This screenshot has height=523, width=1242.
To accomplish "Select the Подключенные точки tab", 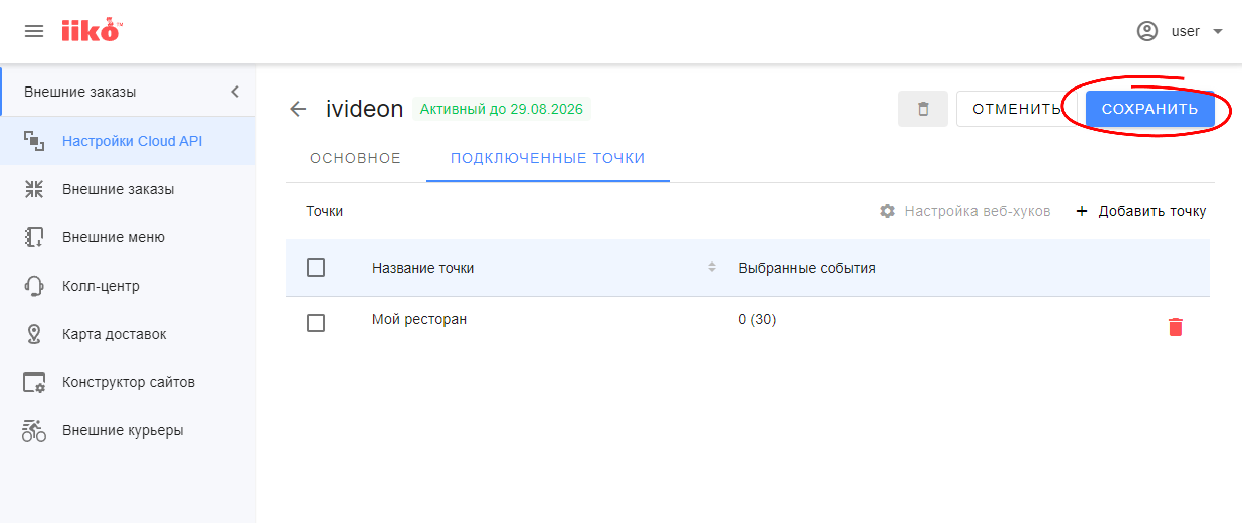I will pyautogui.click(x=548, y=158).
